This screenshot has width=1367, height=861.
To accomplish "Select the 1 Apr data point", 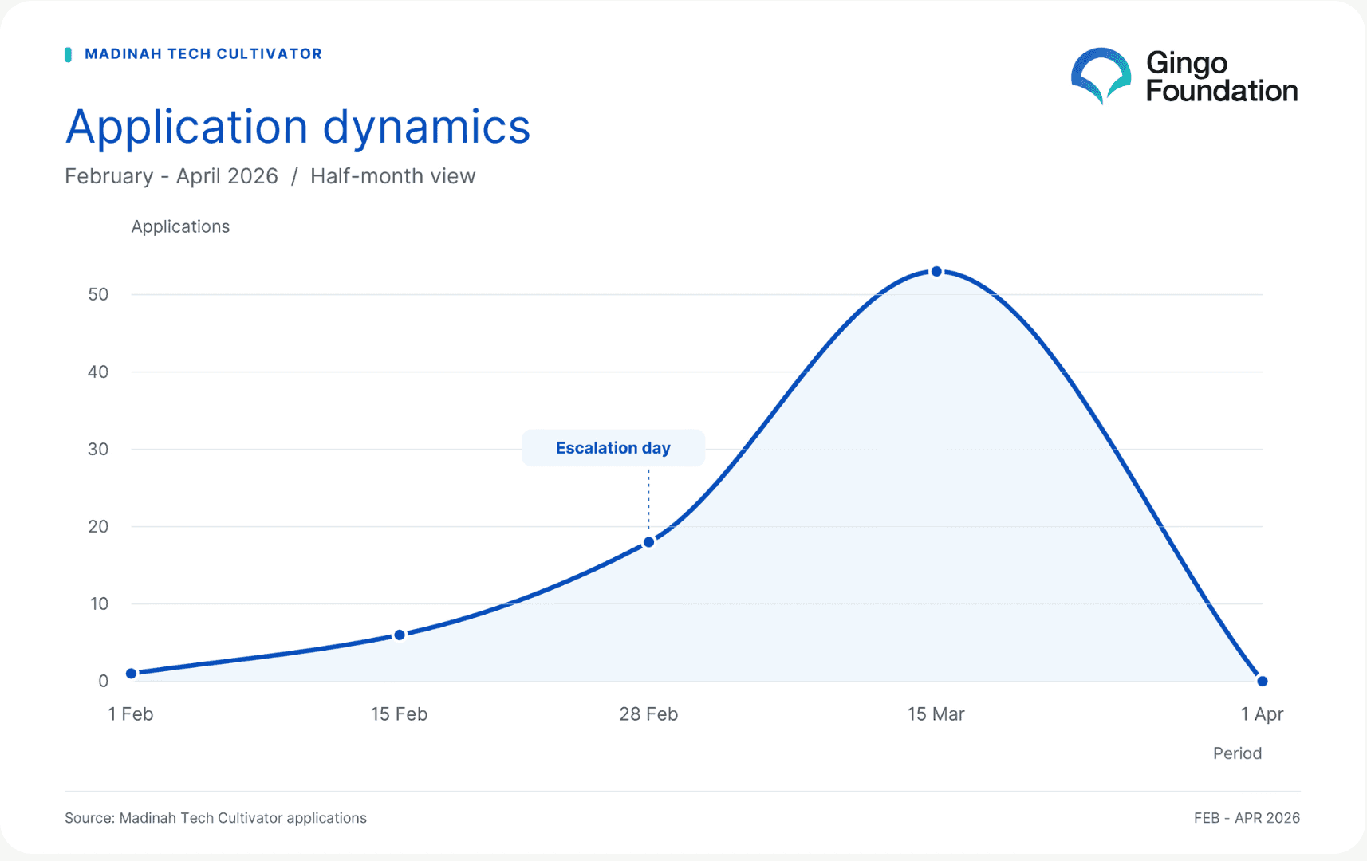I will [x=1263, y=681].
